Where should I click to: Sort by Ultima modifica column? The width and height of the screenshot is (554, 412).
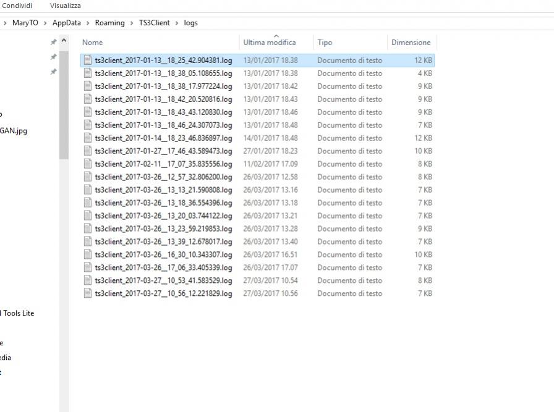point(270,43)
